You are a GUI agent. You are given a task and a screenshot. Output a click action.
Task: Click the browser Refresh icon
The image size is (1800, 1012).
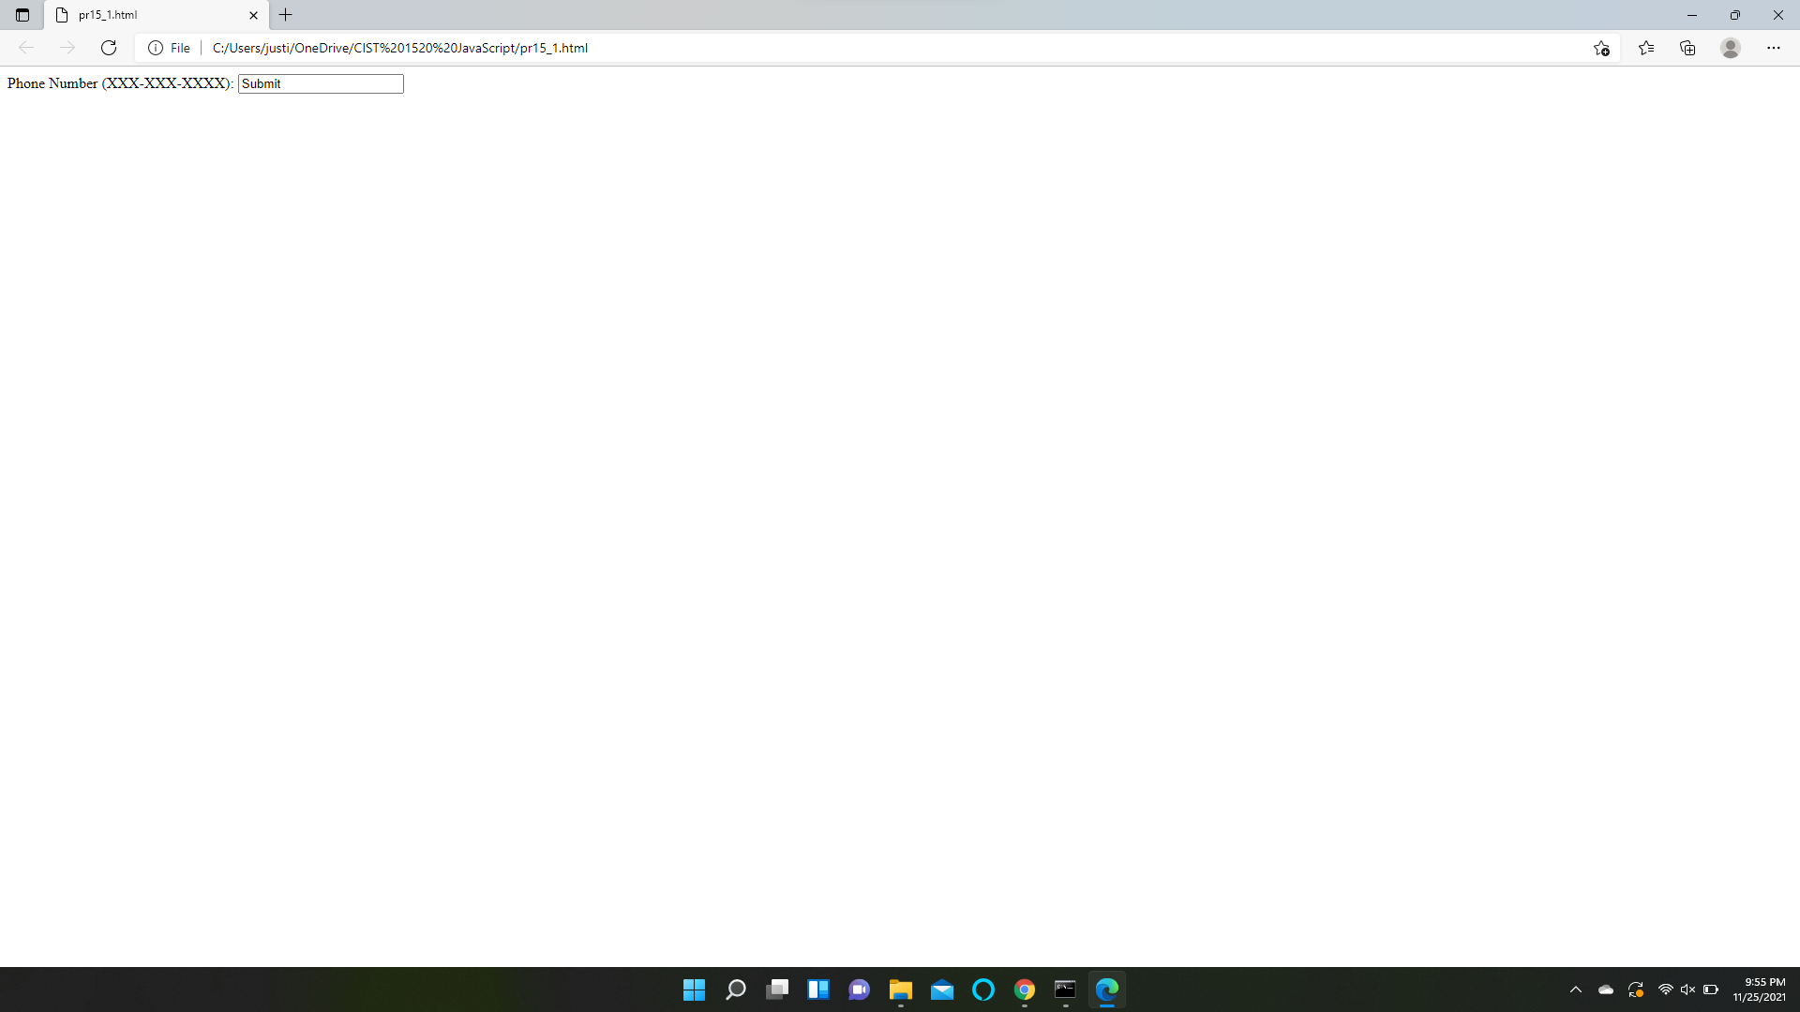click(x=109, y=48)
